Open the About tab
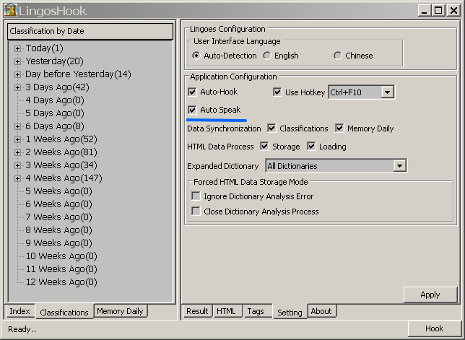Screen dimensions: 465x340 [321, 311]
